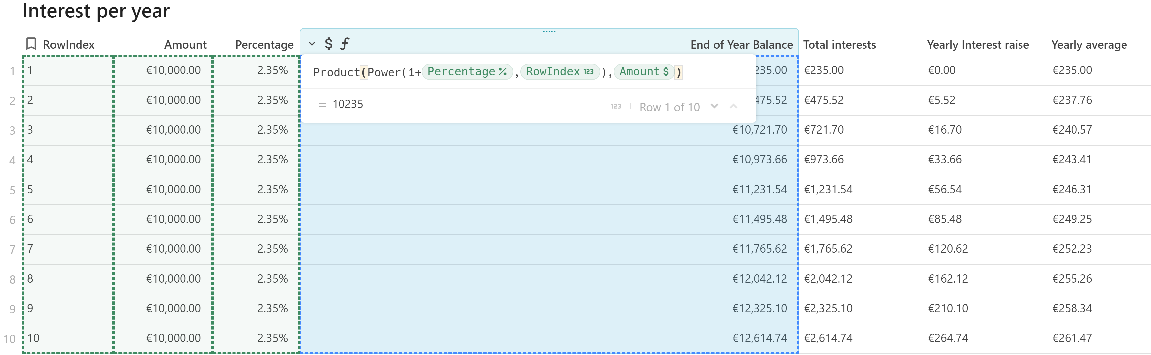
Task: Click the Total interests column header
Action: pyautogui.click(x=839, y=45)
